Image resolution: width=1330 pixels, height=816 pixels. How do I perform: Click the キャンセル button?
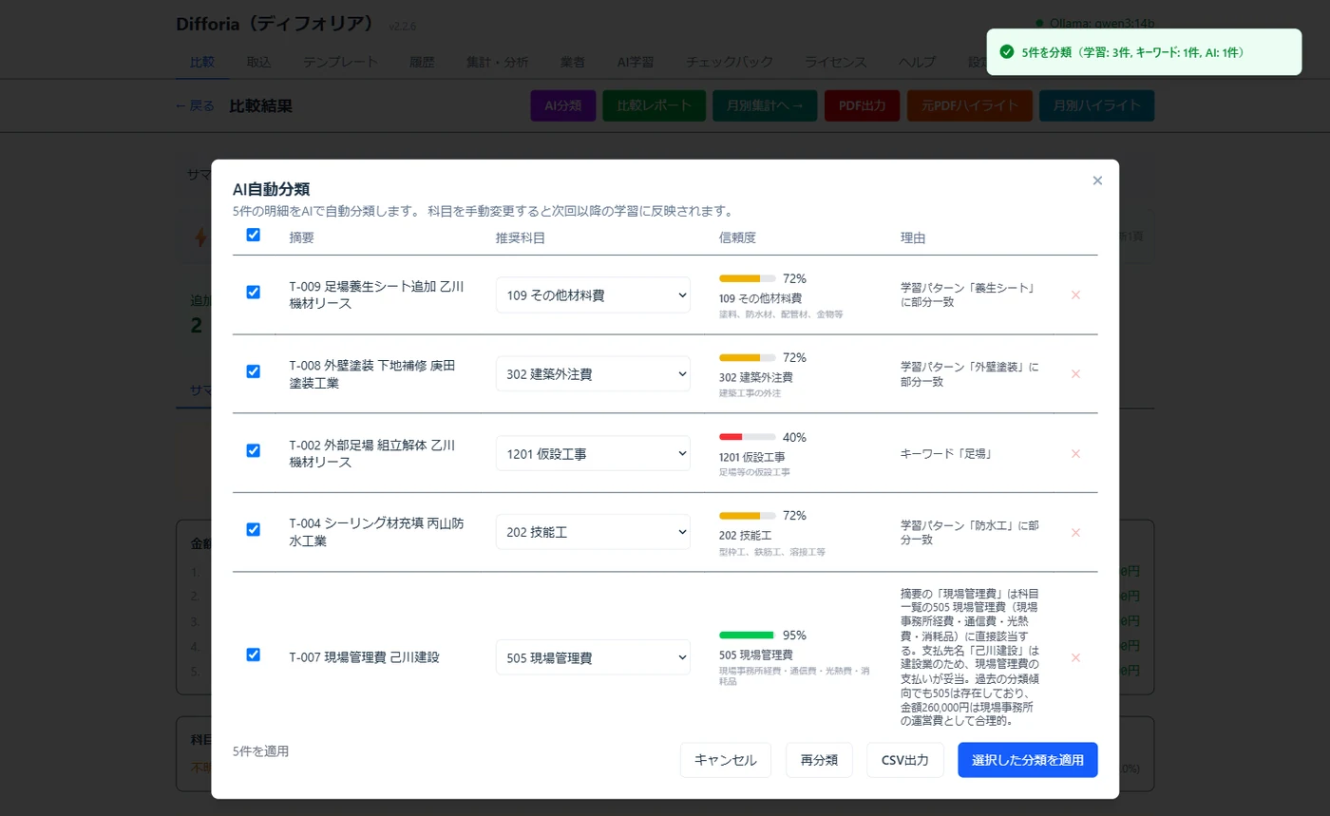coord(726,760)
